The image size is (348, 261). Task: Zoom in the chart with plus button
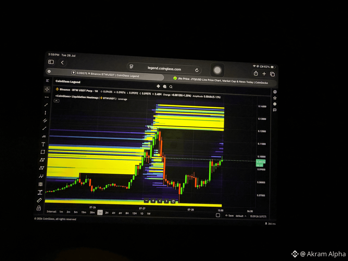point(153,201)
